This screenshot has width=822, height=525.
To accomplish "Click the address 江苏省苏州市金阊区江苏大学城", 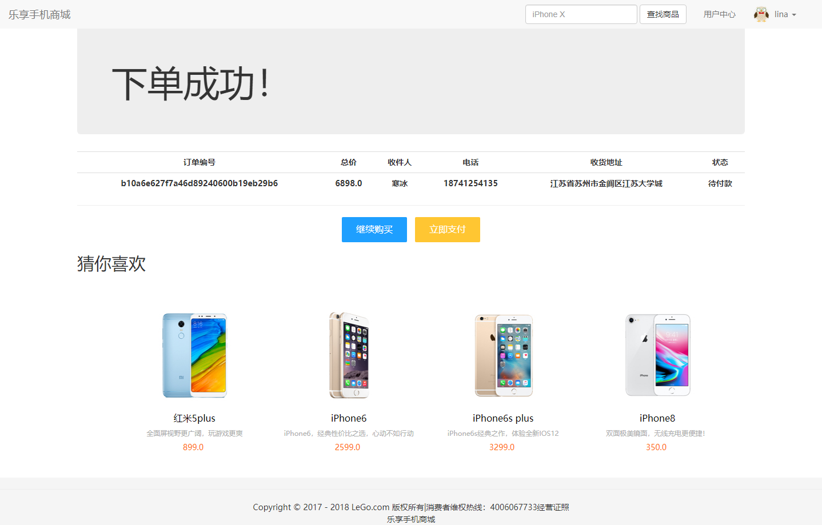I will (606, 183).
